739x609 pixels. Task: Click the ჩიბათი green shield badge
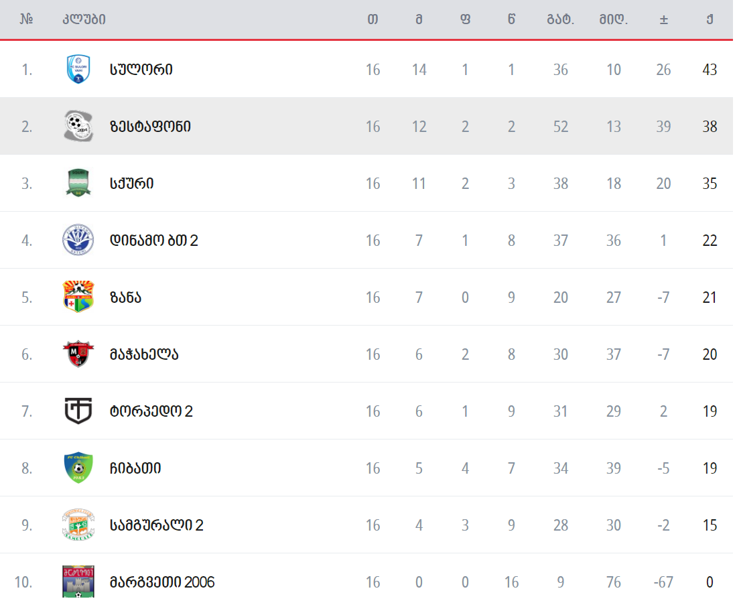coord(78,468)
